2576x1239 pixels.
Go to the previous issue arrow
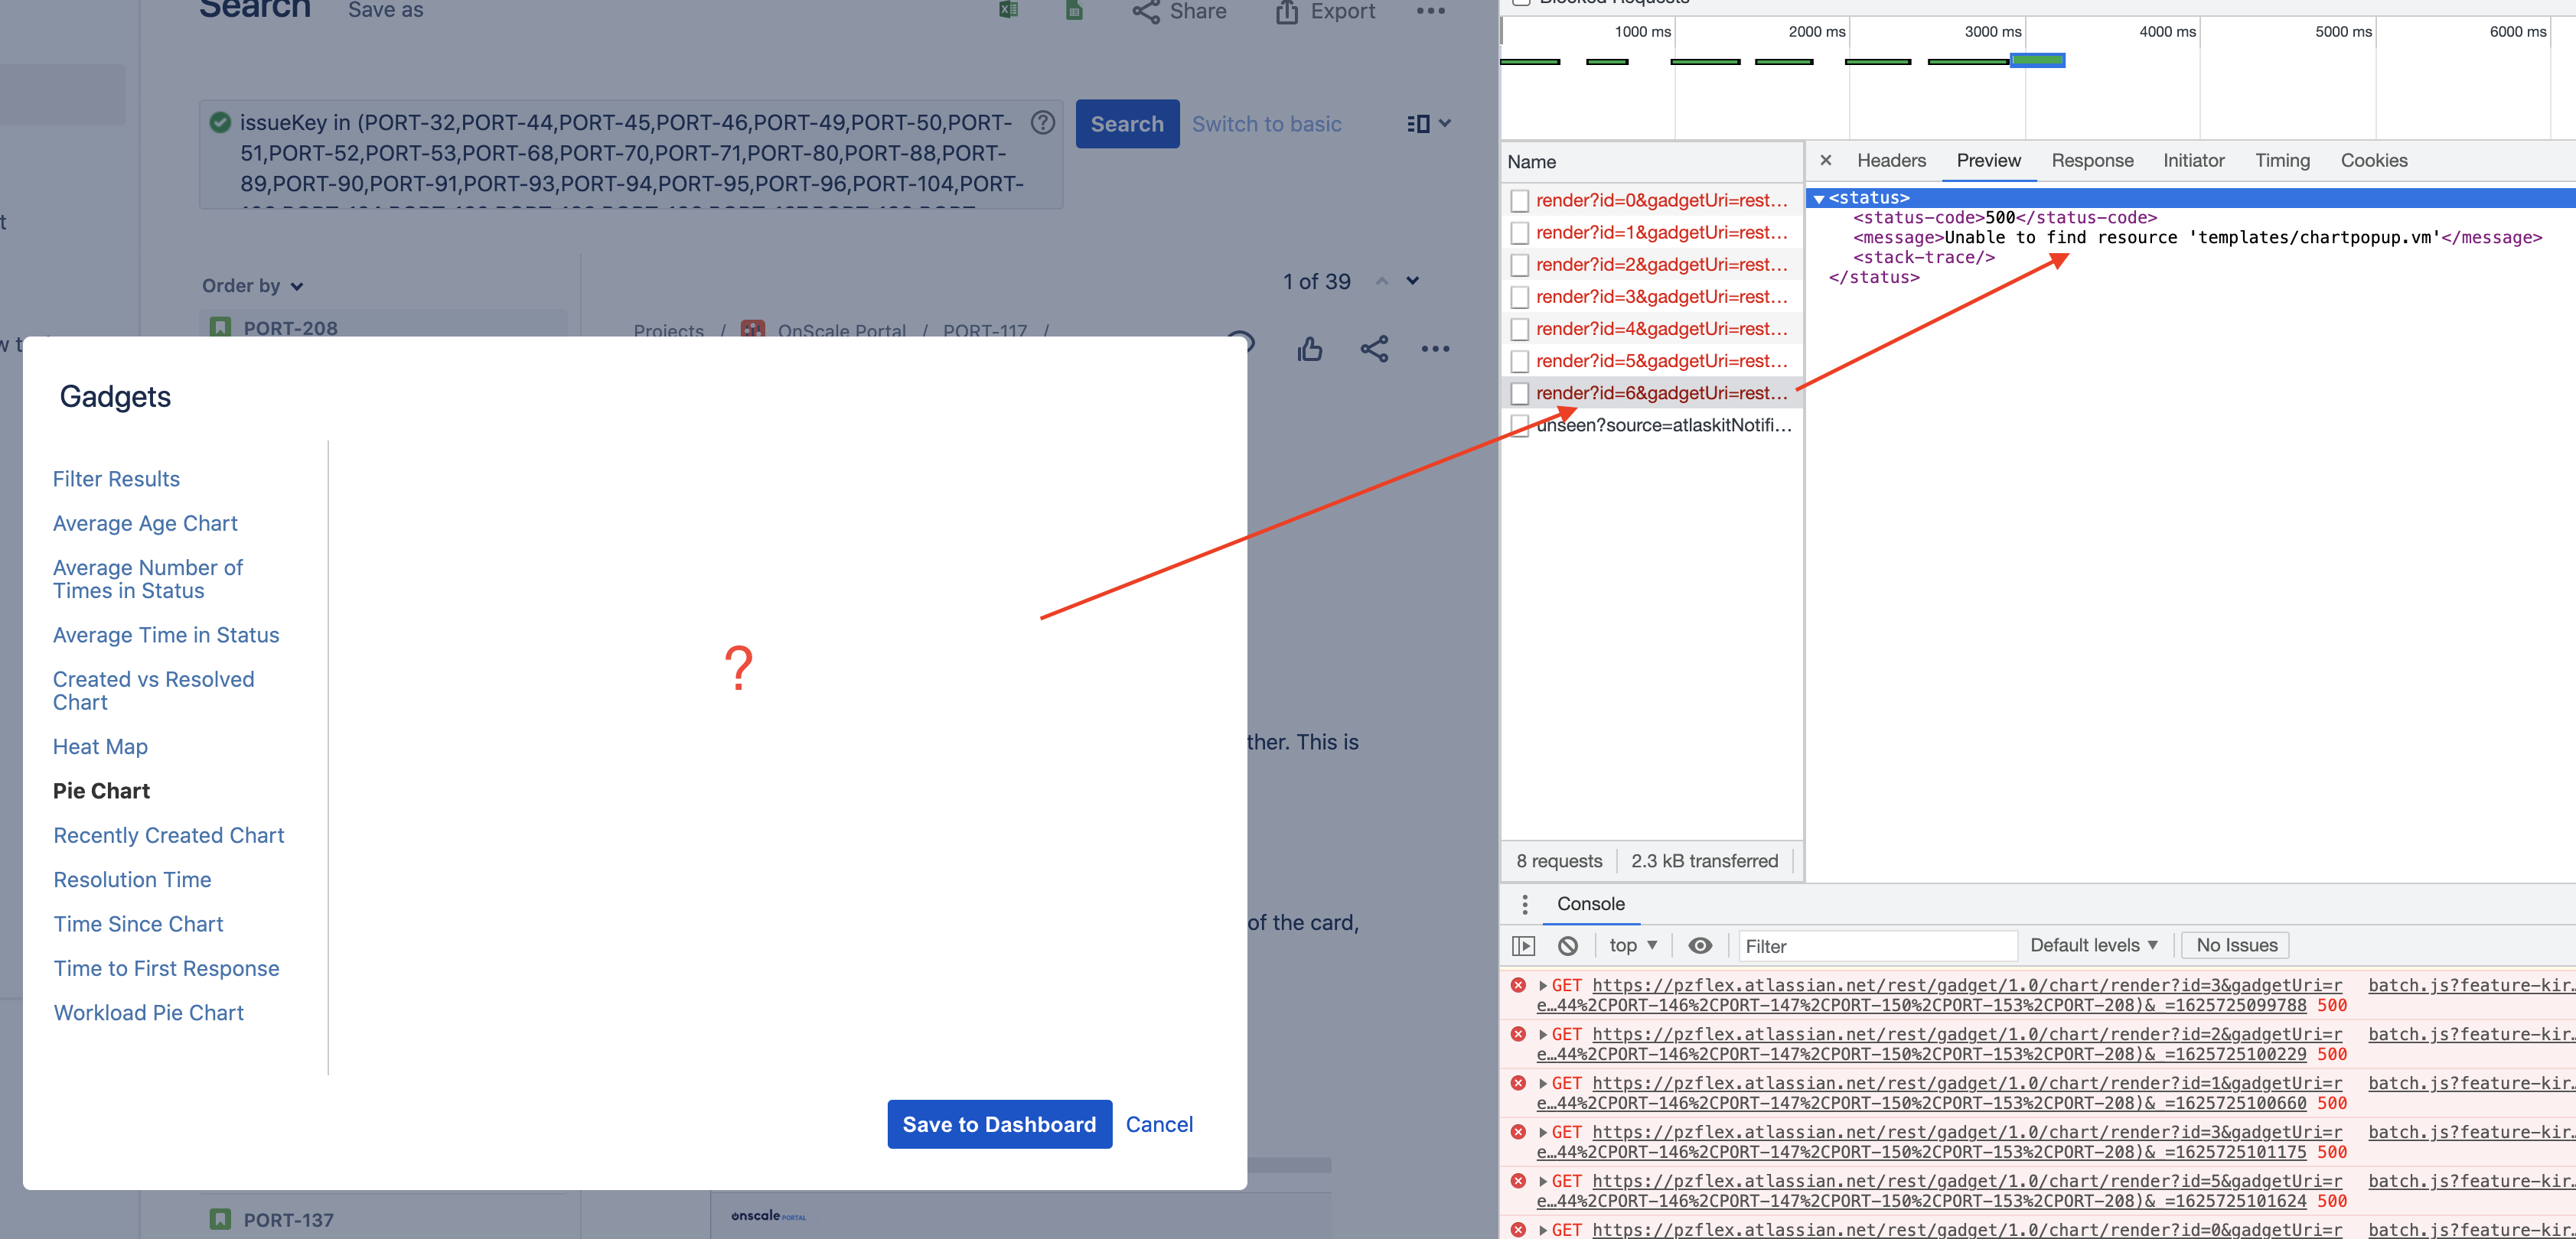click(1382, 281)
